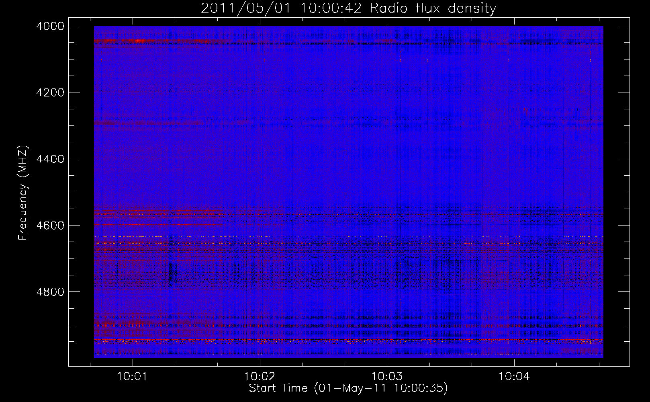Click the 10:01 time tick label

pyautogui.click(x=132, y=377)
